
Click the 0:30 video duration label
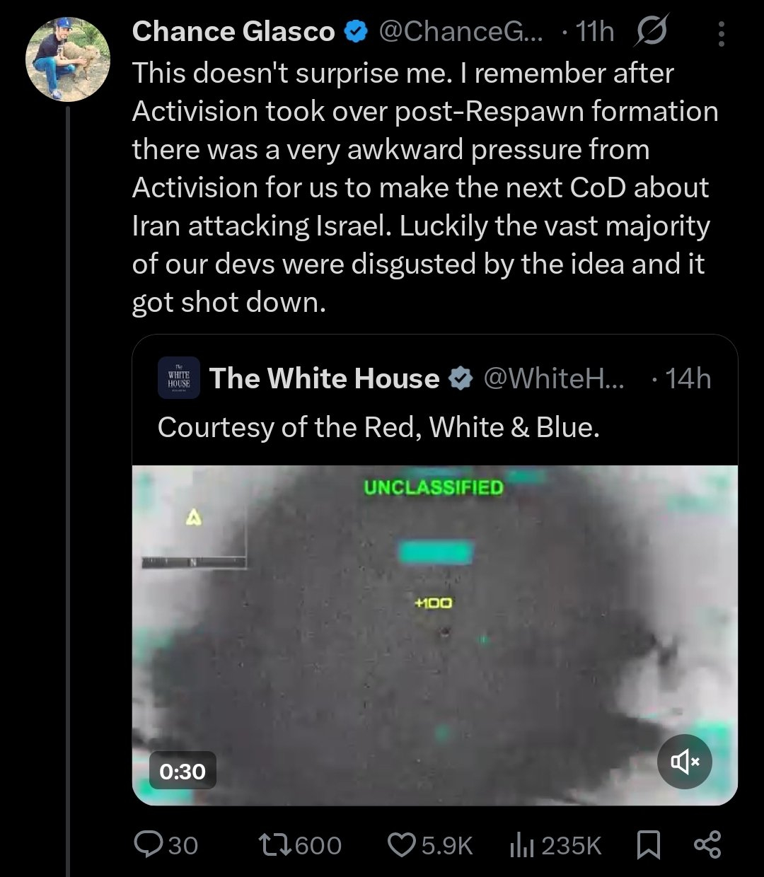[183, 771]
